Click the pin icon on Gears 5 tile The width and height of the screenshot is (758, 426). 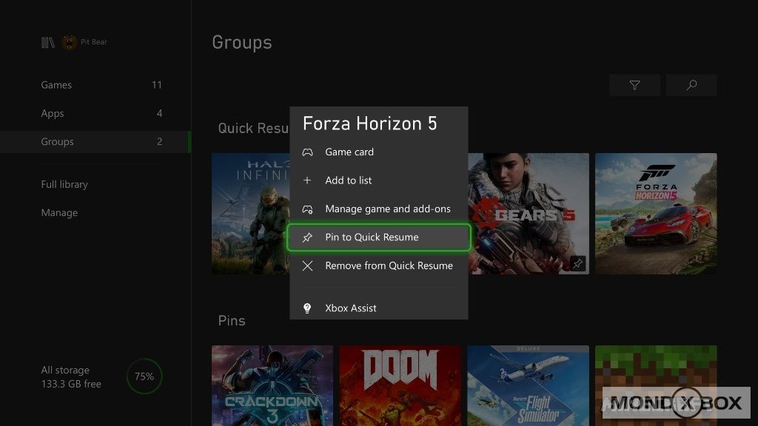(x=577, y=263)
